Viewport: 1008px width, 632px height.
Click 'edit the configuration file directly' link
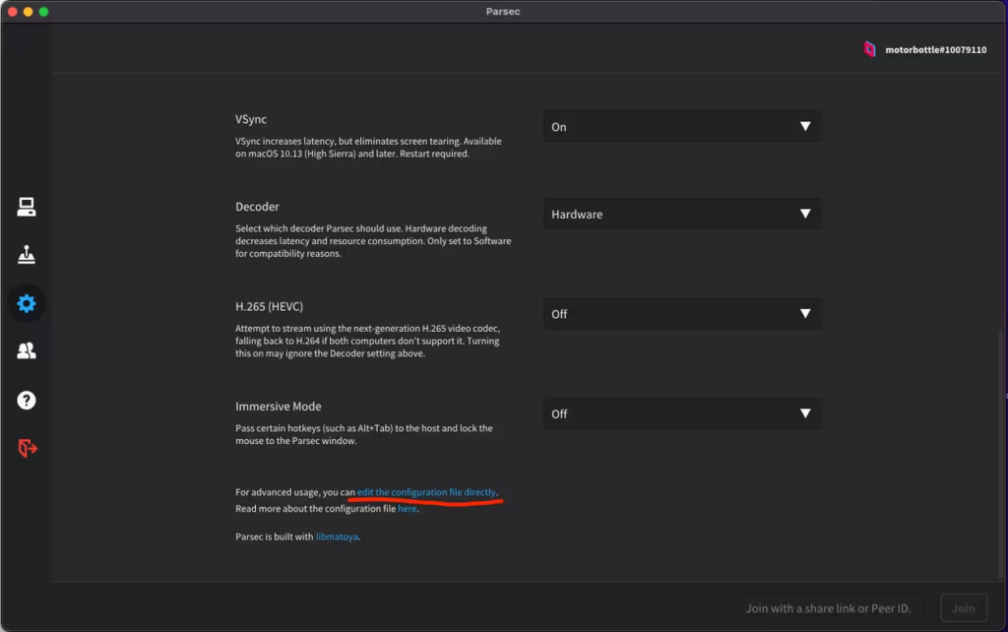(x=427, y=492)
